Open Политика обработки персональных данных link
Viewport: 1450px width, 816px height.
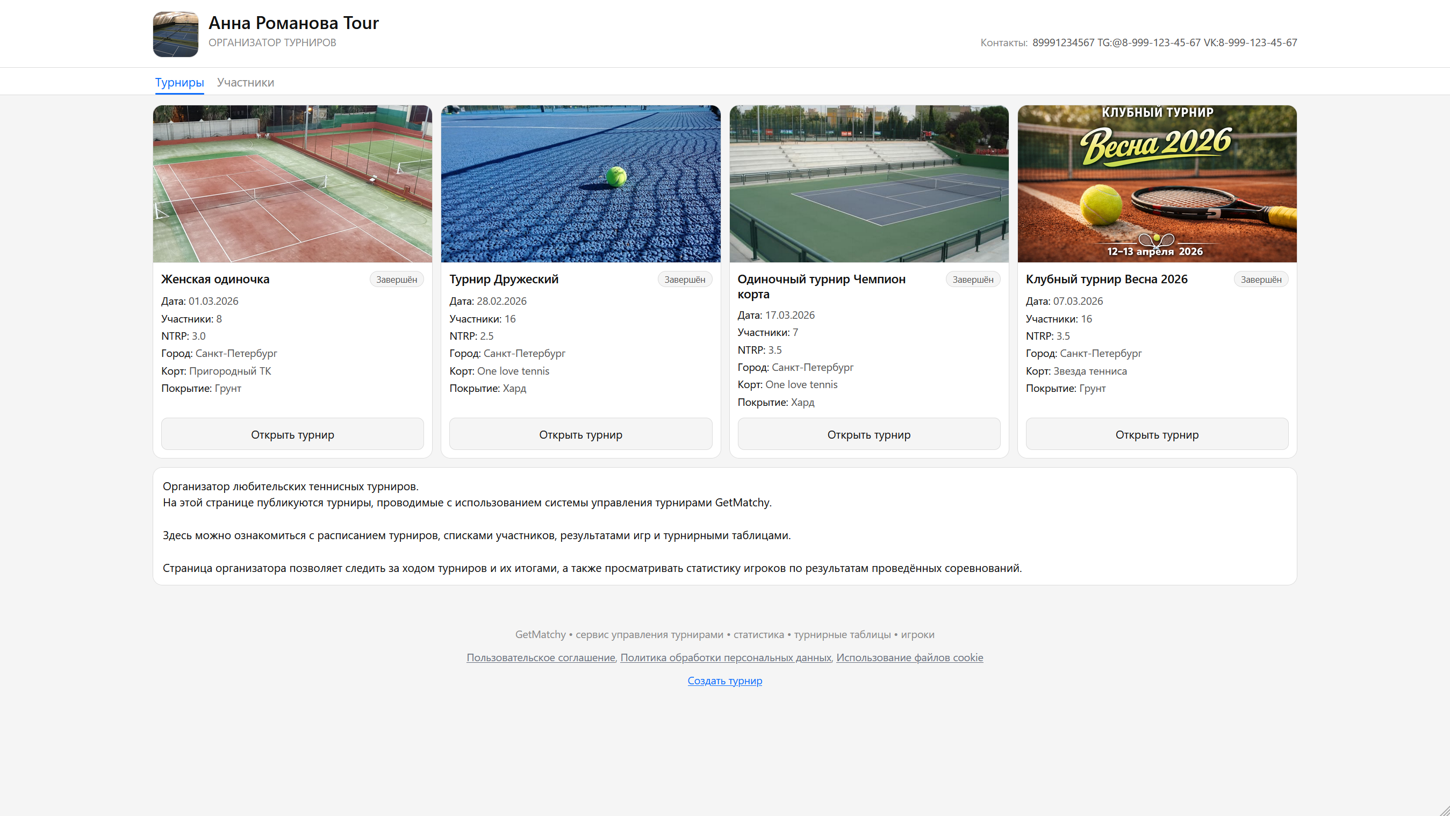[x=726, y=657]
